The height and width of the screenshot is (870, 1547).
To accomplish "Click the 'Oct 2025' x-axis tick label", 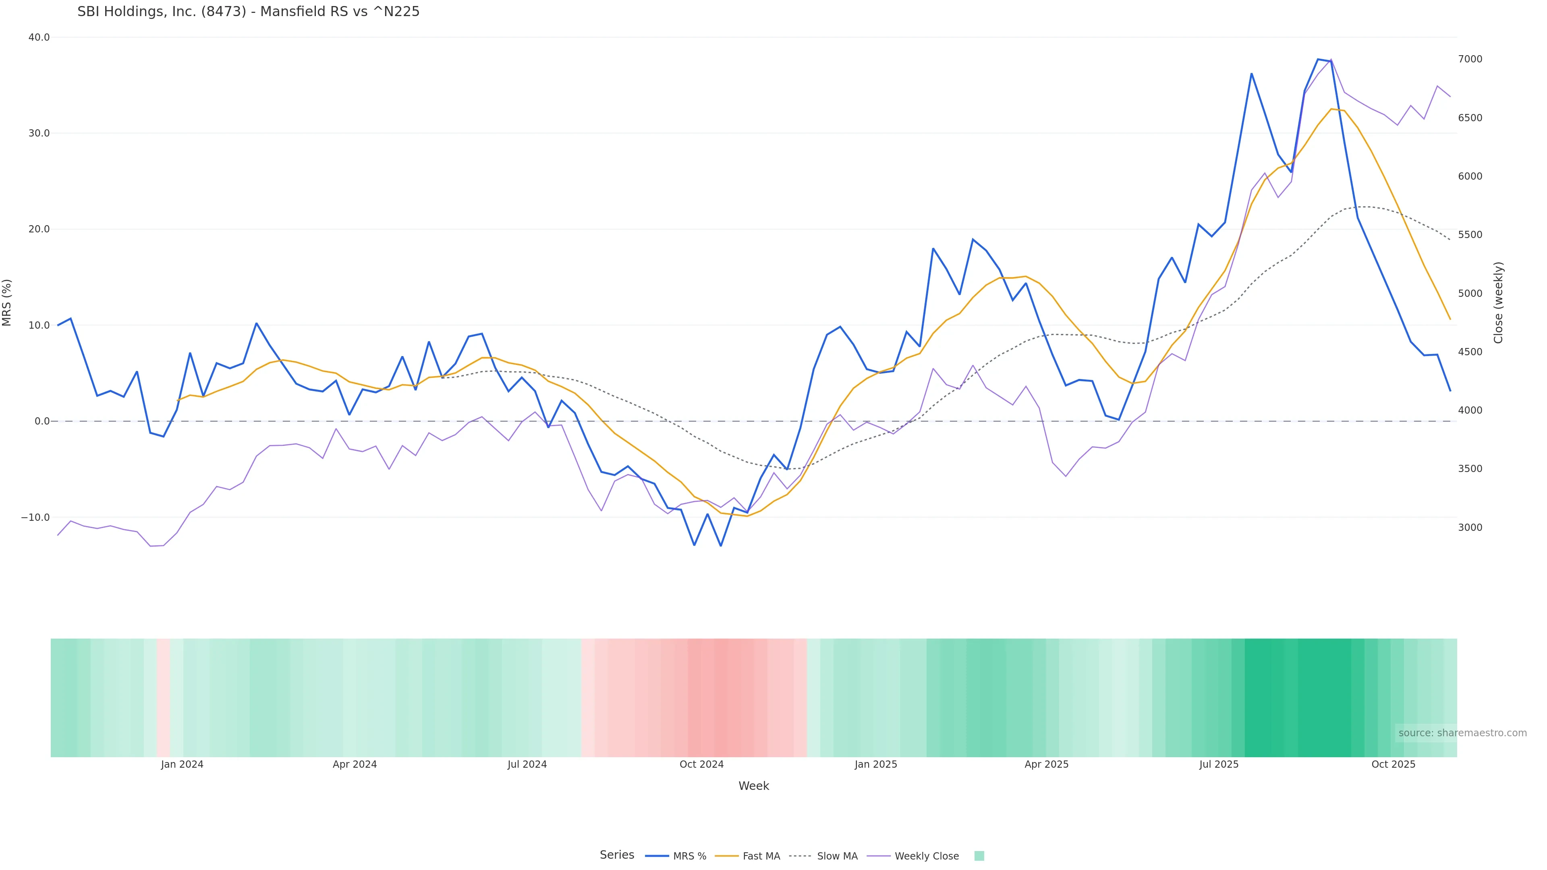I will click(1393, 764).
